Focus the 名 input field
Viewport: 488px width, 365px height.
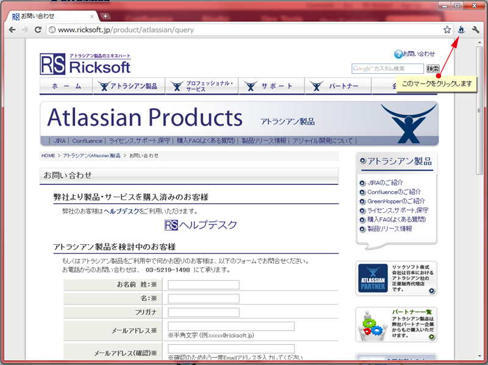pyautogui.click(x=204, y=298)
